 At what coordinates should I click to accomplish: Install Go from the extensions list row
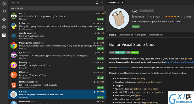pyautogui.click(x=101, y=97)
